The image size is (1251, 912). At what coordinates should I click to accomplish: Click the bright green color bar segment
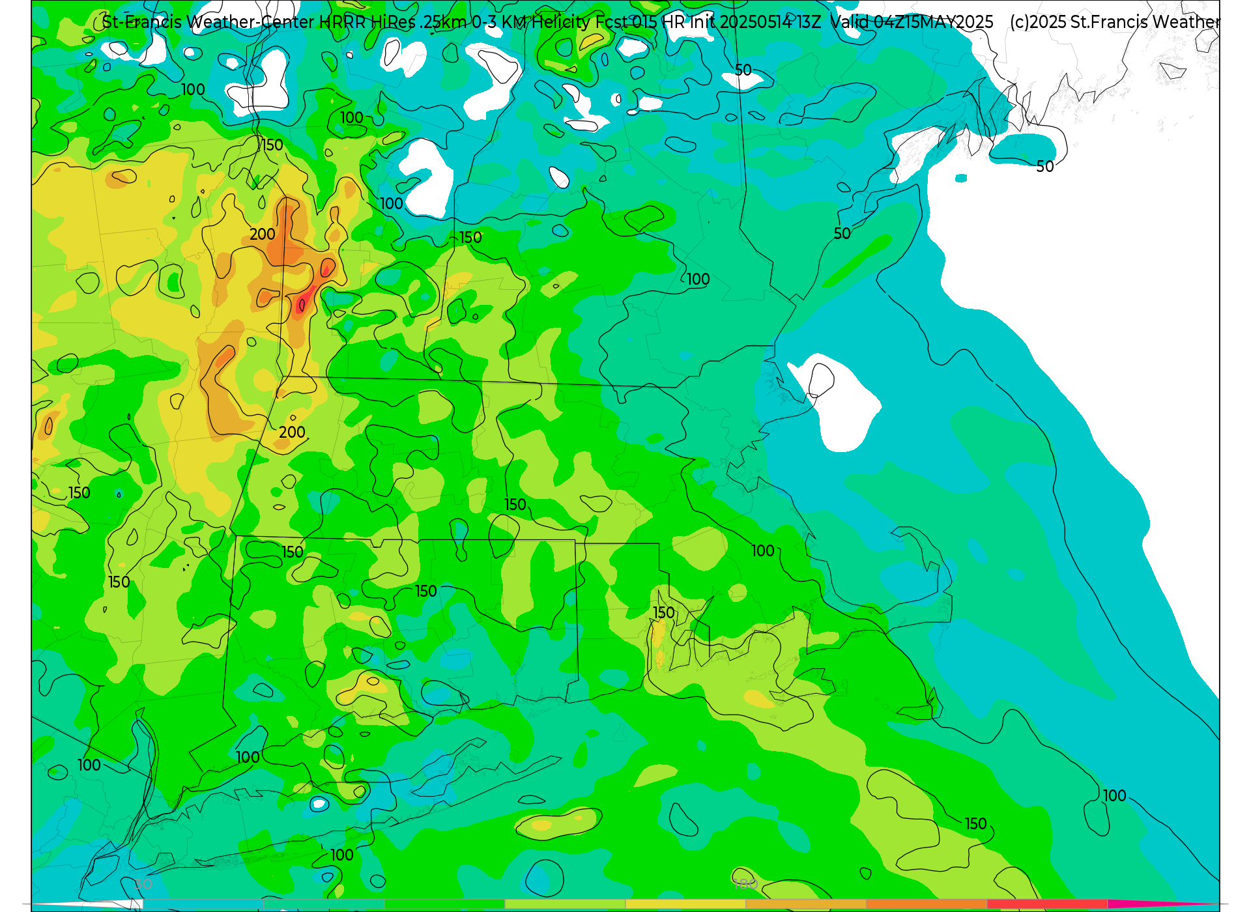[444, 904]
